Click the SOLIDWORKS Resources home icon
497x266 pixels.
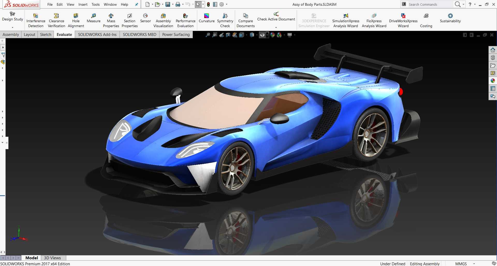[x=493, y=50]
